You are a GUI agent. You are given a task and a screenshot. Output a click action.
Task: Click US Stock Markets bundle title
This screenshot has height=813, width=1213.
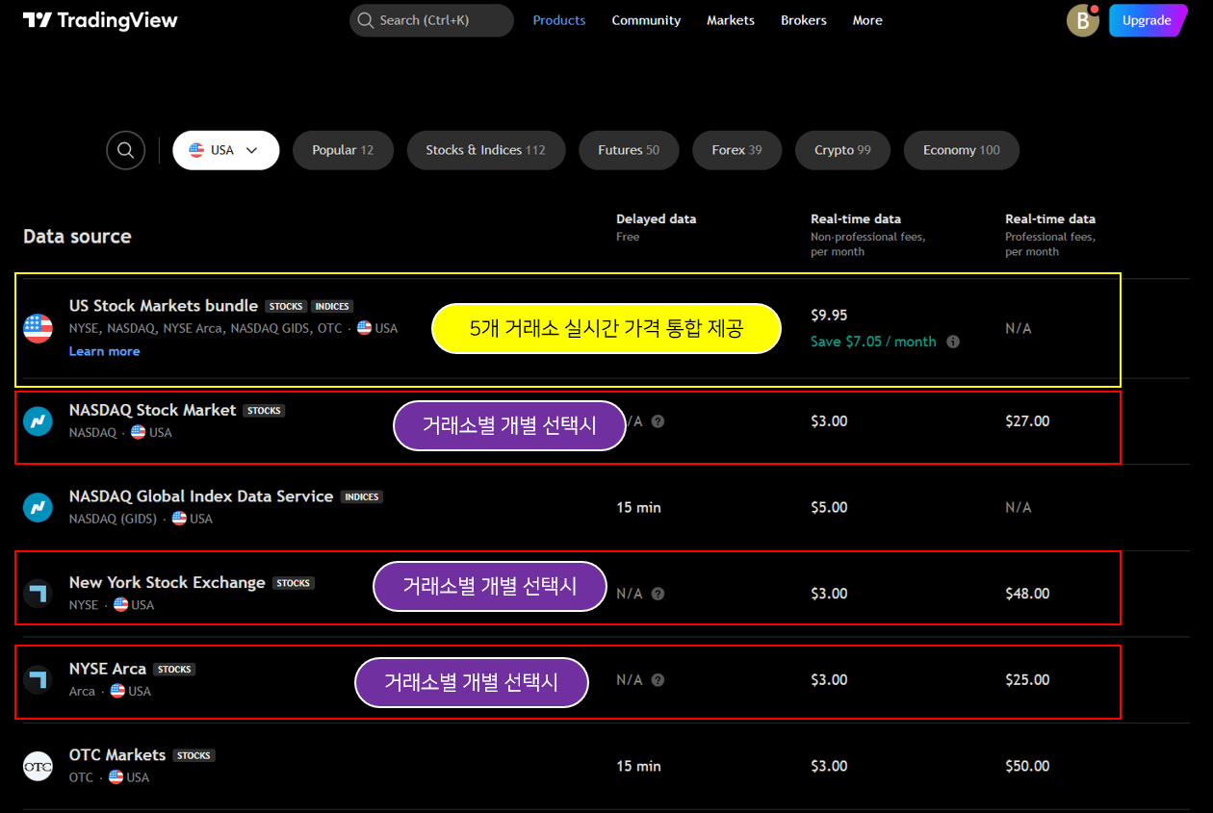(164, 306)
